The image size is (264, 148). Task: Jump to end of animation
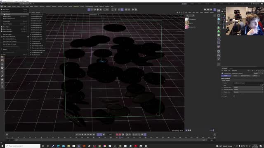coord(94,134)
